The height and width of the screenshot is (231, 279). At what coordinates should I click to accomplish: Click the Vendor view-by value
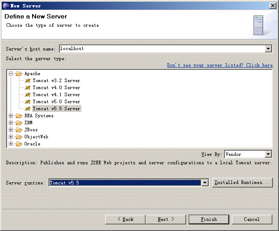coord(245,154)
